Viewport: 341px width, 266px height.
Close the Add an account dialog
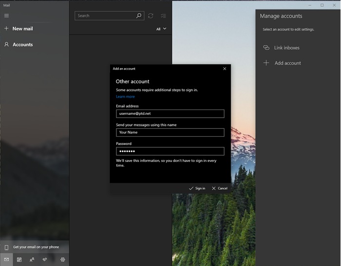tap(225, 69)
